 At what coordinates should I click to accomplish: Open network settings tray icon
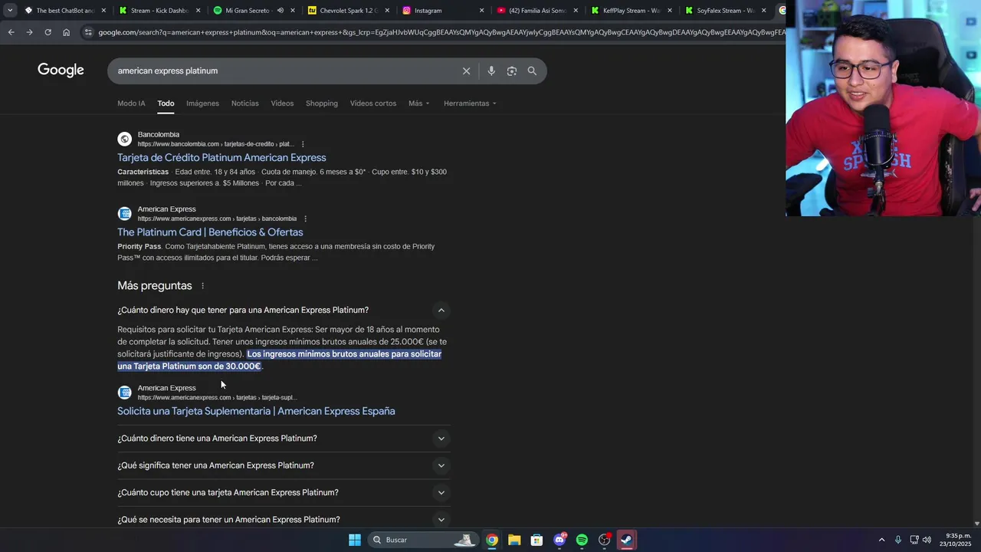point(914,540)
